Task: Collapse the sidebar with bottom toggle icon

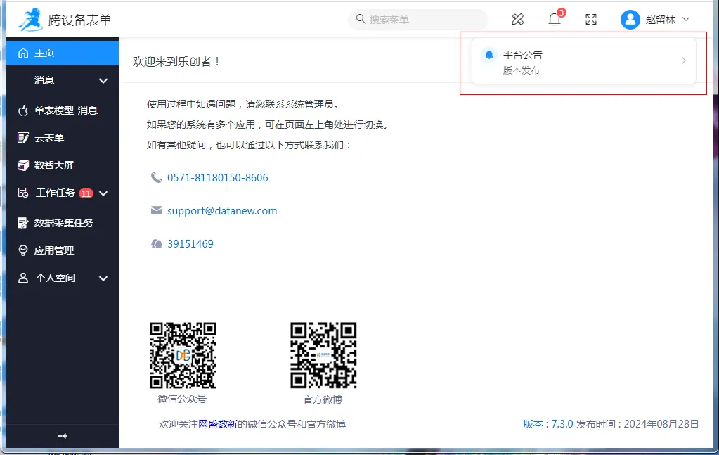Action: [x=63, y=436]
